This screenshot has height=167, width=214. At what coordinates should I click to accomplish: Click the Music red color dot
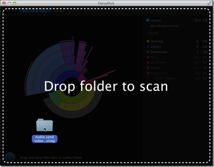[x=148, y=57]
